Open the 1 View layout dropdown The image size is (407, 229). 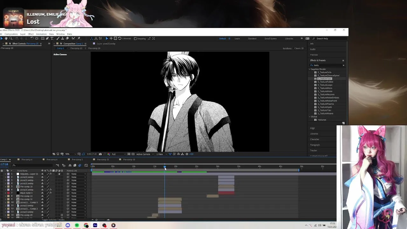point(161,154)
